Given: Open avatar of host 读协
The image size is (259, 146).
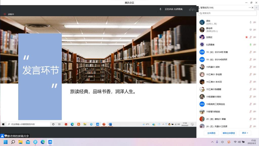Looking at the screenshot, I should point(202,22).
